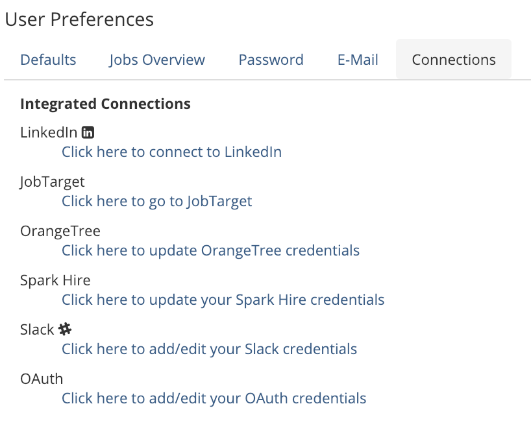This screenshot has height=441, width=531.
Task: Open the Defaults tab
Action: [x=48, y=60]
